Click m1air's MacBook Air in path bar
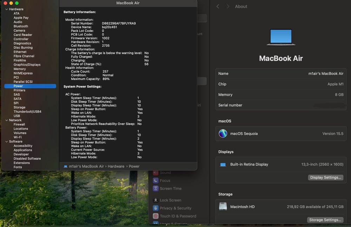 click(86, 166)
